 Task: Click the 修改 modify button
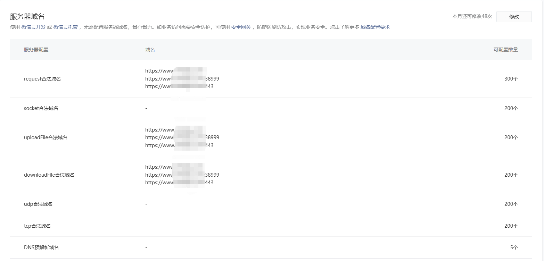[514, 16]
